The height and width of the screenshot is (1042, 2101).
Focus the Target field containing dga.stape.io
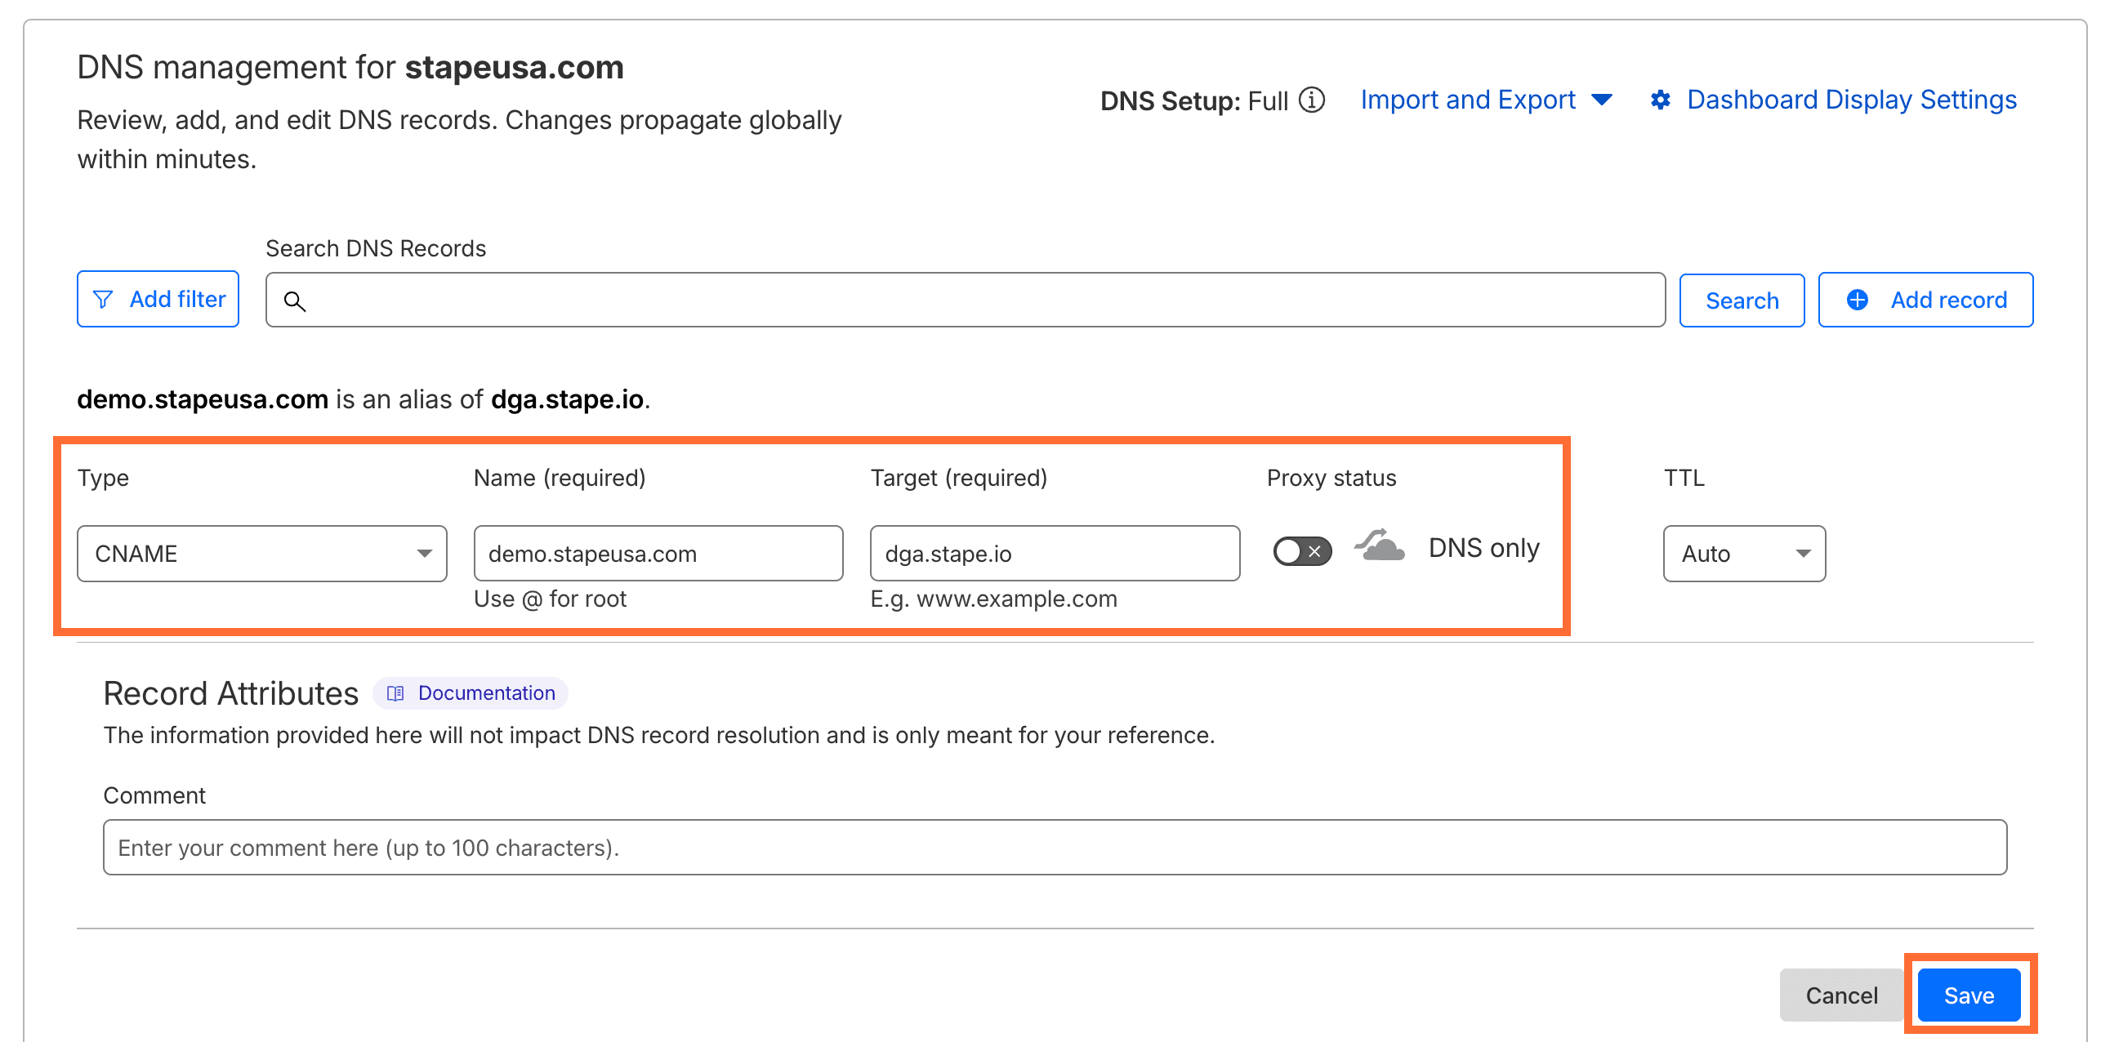coord(1054,554)
